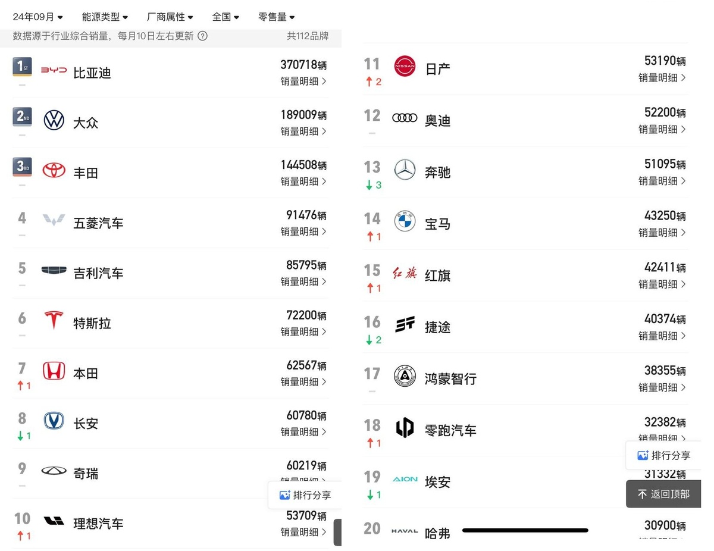714x551 pixels.
Task: Select the 捷途 brand name
Action: point(437,327)
